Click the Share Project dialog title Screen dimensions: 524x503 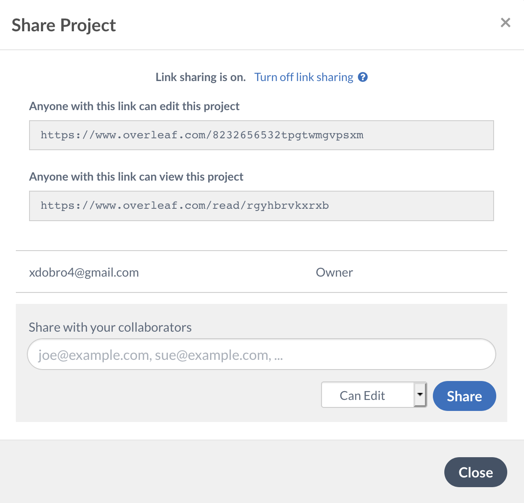tap(64, 25)
